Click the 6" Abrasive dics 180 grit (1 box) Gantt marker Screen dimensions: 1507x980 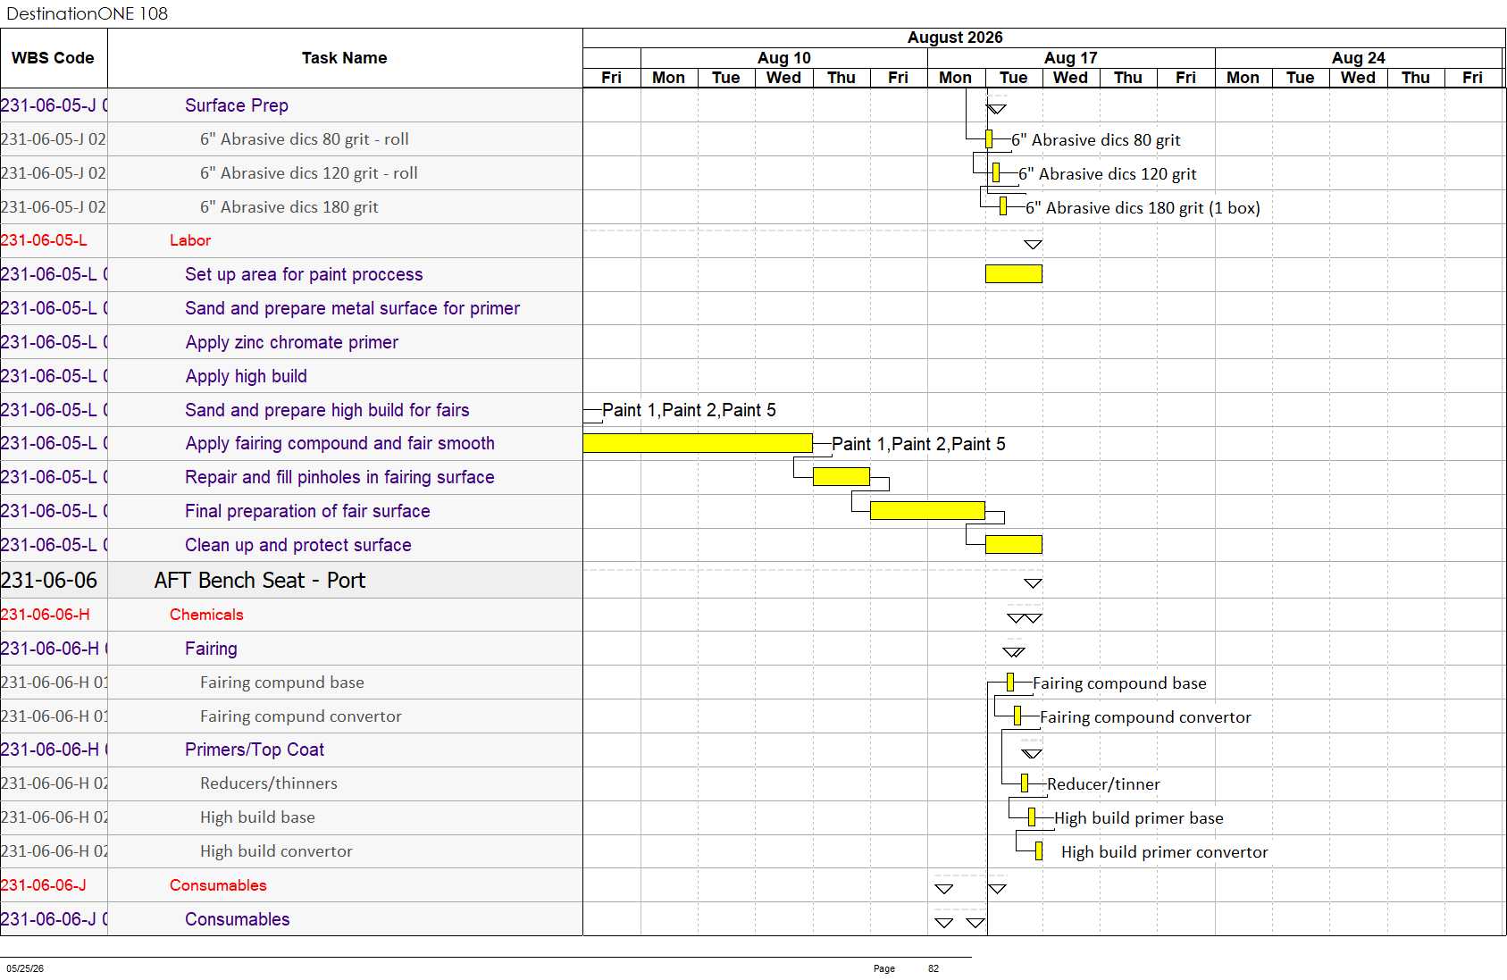click(1003, 206)
